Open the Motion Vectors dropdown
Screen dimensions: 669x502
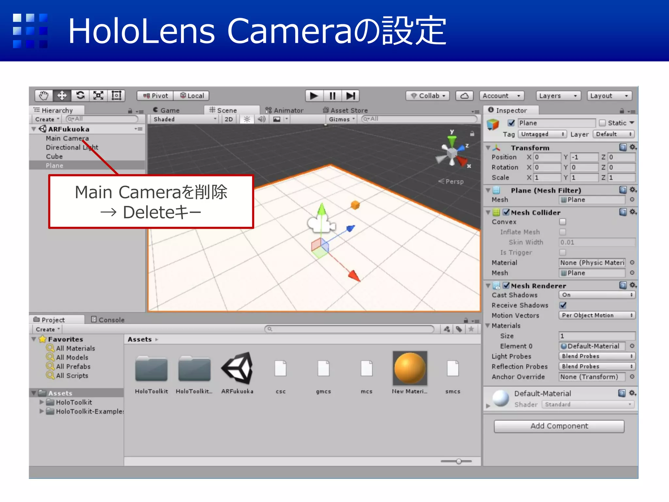point(597,315)
